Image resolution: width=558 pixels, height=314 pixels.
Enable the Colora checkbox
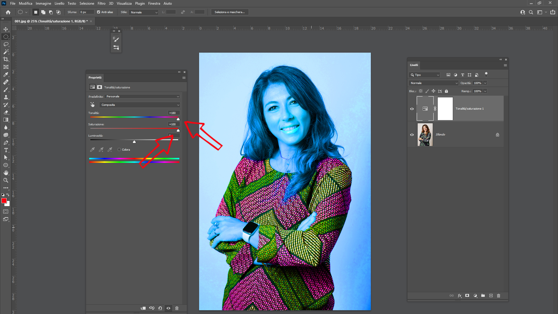click(119, 149)
